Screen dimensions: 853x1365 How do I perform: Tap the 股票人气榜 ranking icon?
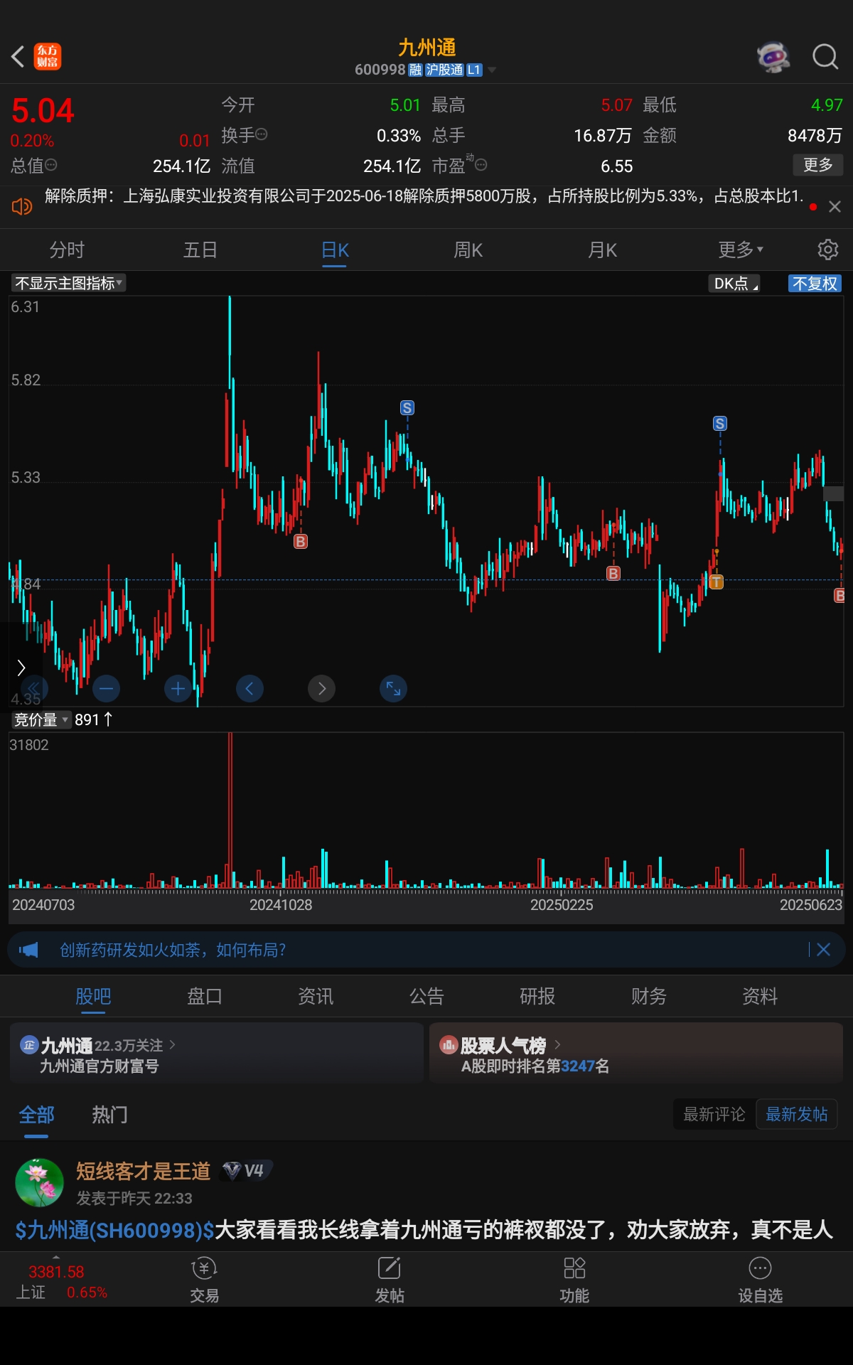coord(449,1044)
